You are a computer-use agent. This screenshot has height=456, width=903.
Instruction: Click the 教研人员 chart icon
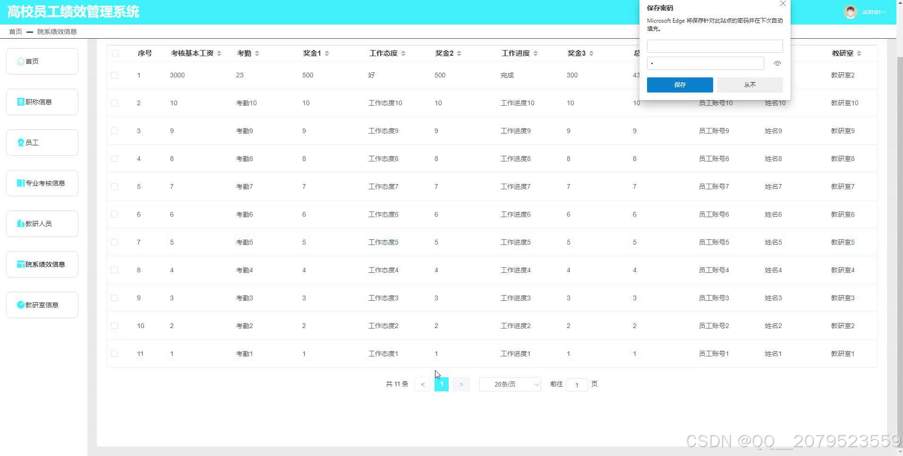click(x=20, y=223)
